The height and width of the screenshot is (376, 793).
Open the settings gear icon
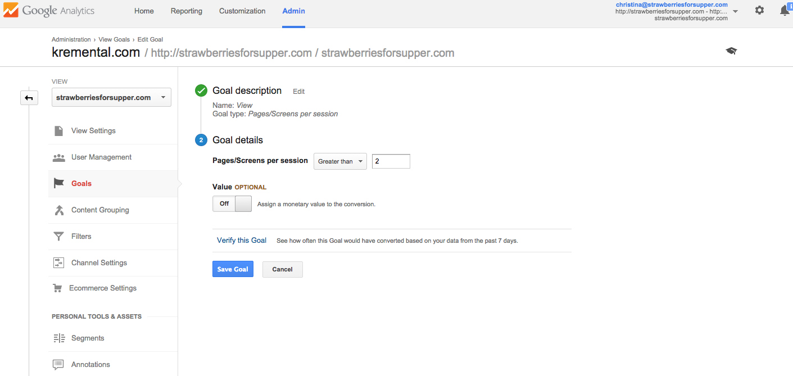759,10
